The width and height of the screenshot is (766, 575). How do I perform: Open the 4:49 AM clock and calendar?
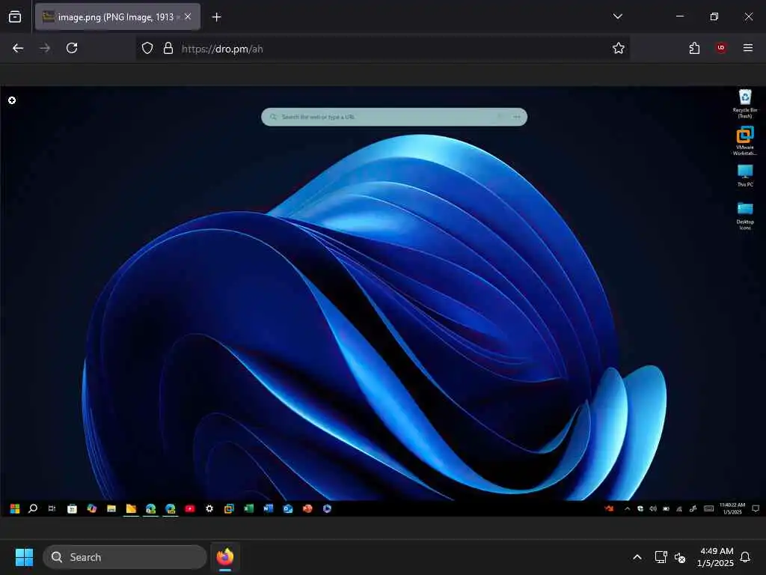pyautogui.click(x=715, y=557)
